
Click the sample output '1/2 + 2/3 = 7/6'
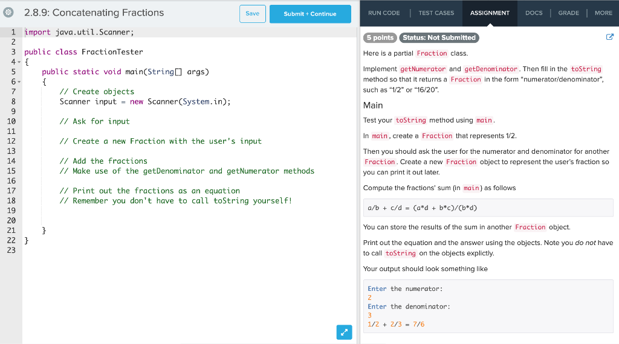click(396, 324)
